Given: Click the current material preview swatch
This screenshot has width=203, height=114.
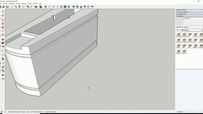Looking at the screenshot, I should (x=180, y=21).
